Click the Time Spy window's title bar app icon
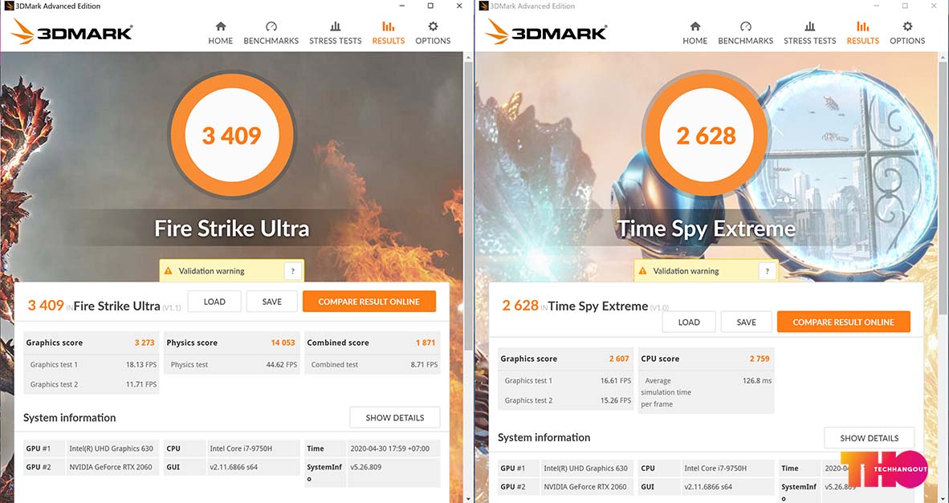The height and width of the screenshot is (503, 949). [483, 6]
